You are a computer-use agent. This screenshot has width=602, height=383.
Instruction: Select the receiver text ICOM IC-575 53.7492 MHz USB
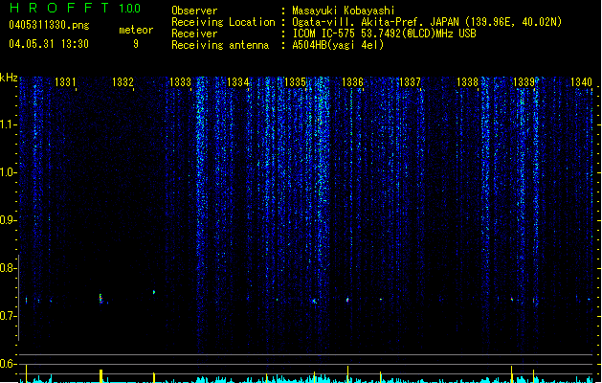385,34
